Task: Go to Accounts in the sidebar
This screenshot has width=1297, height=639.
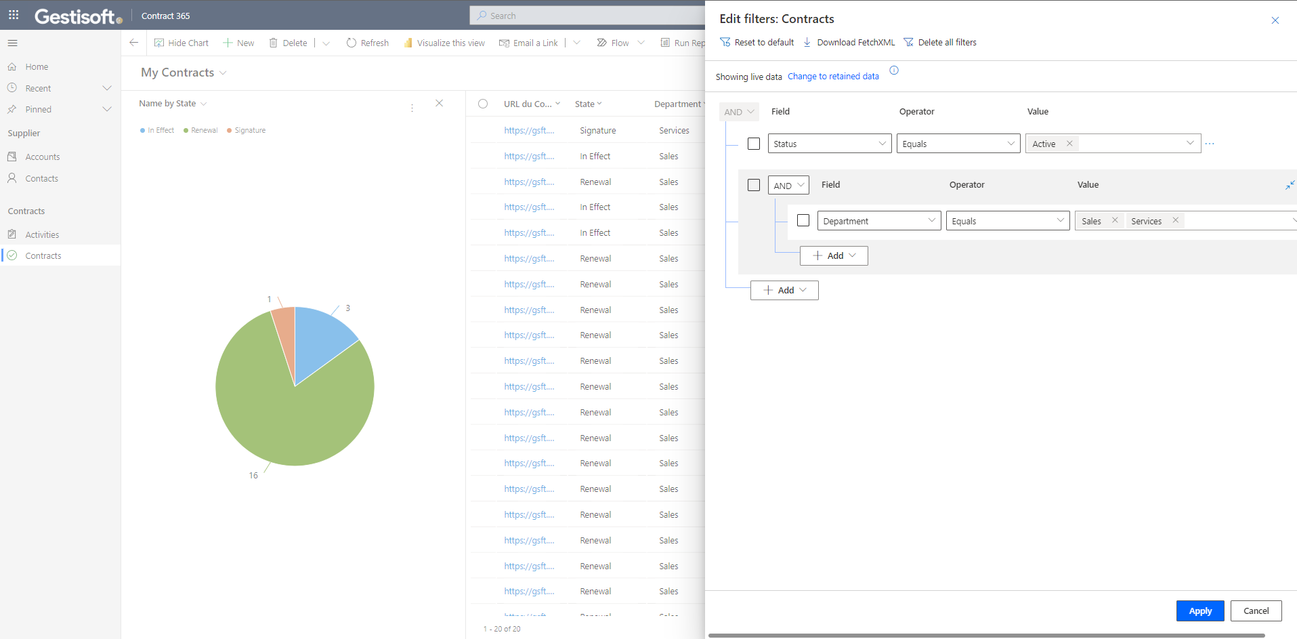Action: (43, 157)
